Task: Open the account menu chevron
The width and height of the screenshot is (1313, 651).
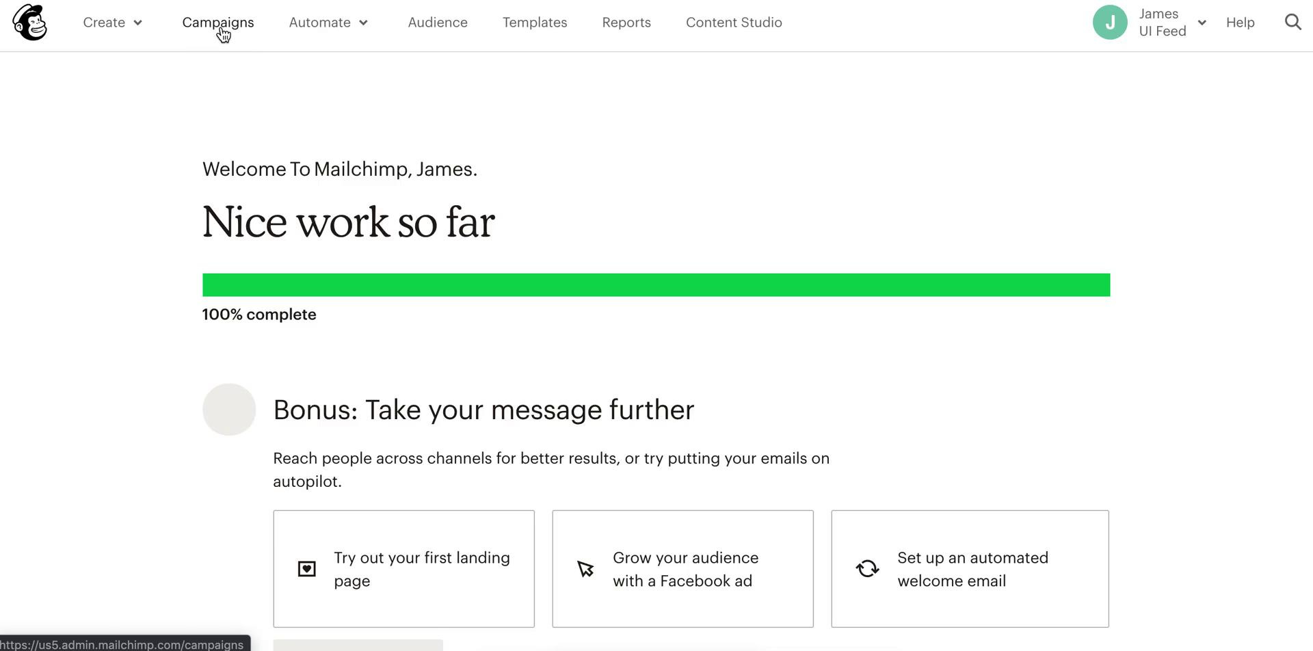Action: click(1202, 23)
